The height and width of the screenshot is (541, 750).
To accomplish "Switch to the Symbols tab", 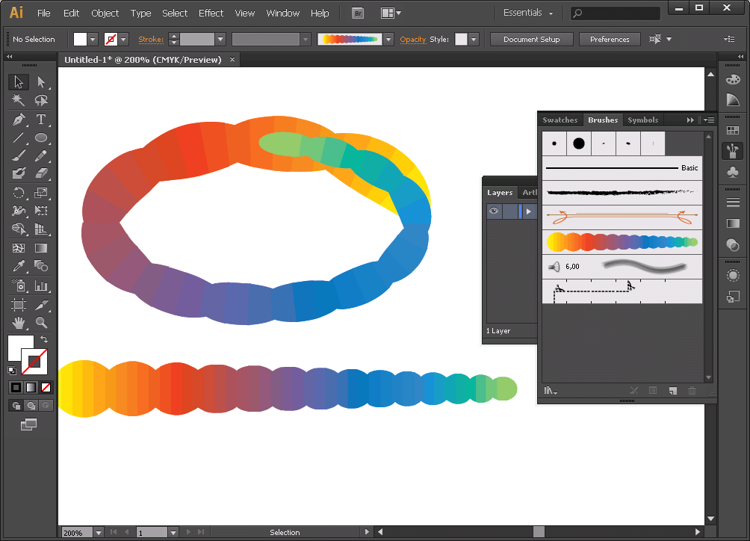I will point(642,120).
